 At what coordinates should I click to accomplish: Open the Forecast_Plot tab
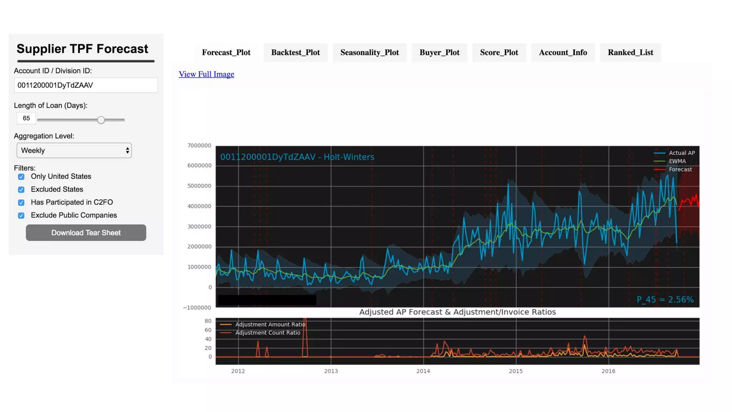(x=226, y=53)
